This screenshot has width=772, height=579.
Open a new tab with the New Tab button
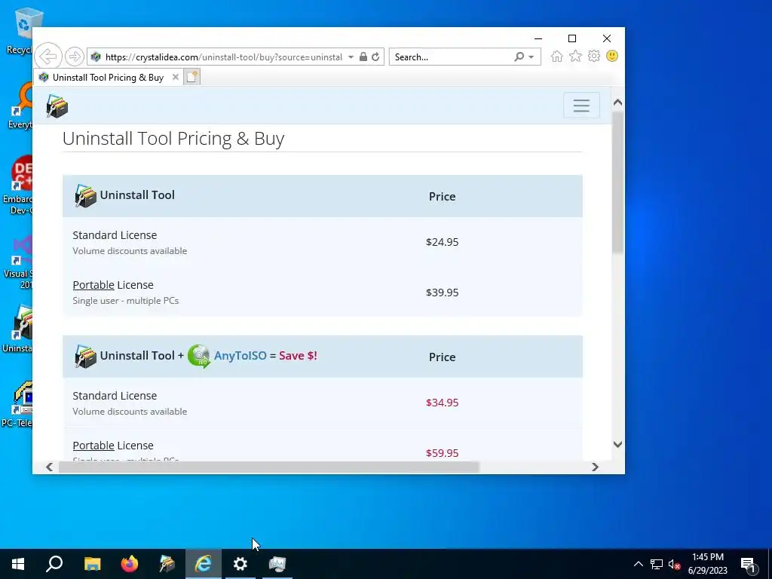(192, 78)
